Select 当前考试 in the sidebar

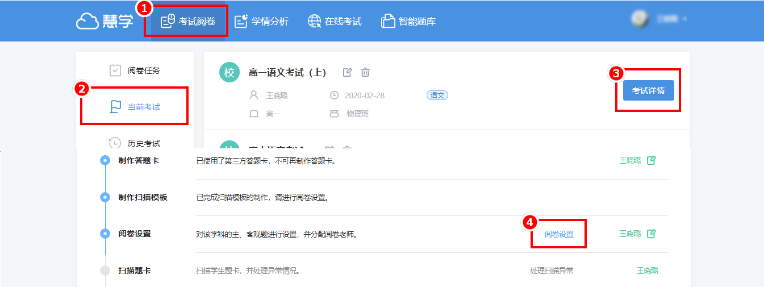[x=135, y=106]
